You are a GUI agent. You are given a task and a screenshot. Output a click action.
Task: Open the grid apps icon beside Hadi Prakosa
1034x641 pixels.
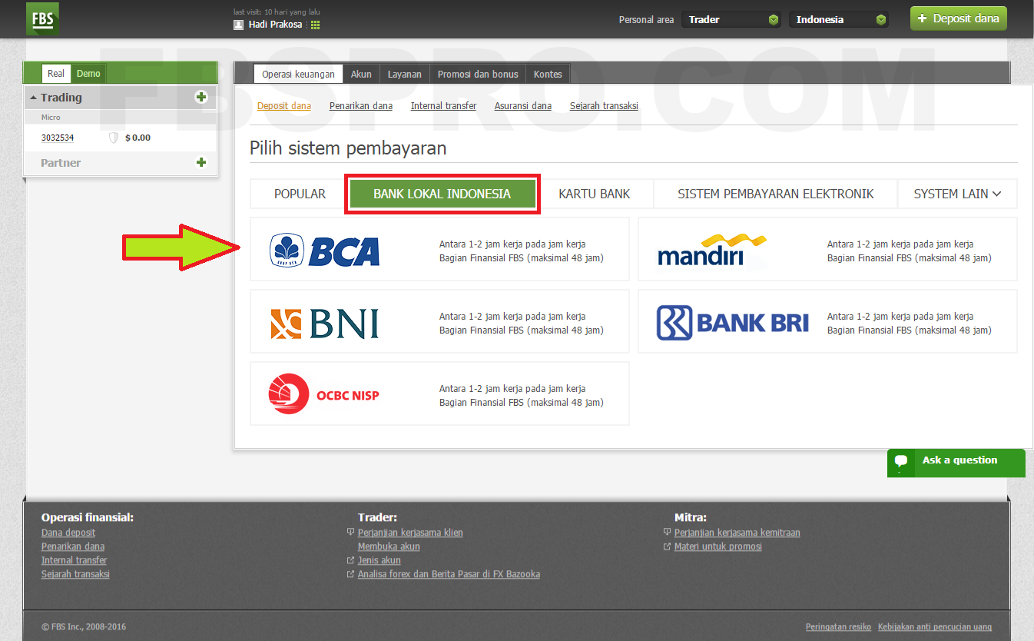coord(315,25)
